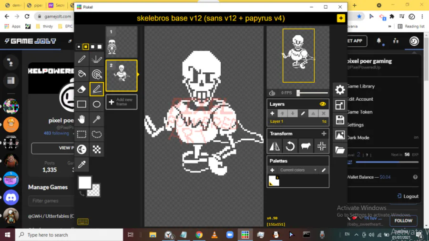Image resolution: width=429 pixels, height=241 pixels.
Task: Select the Eraser tool
Action: [x=82, y=89]
